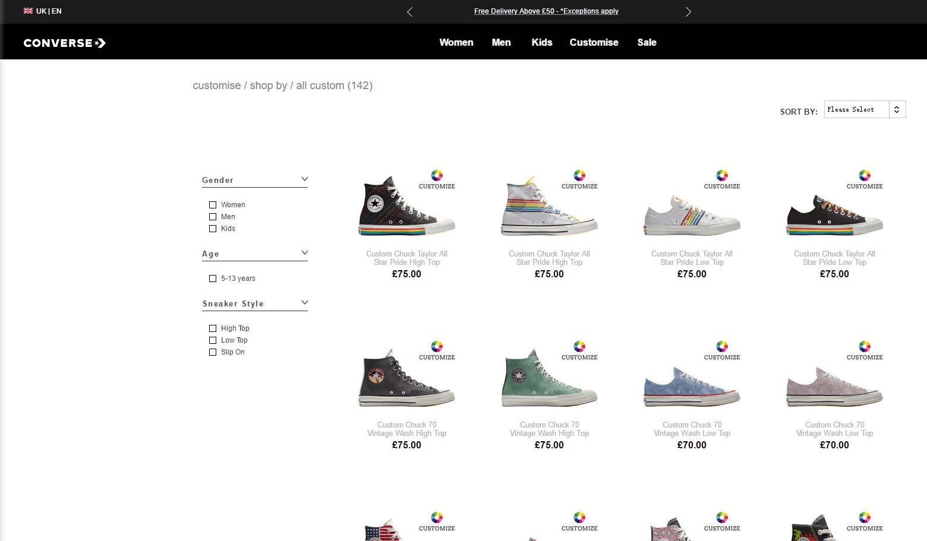
Task: Click Customize icon on Pride High Top black
Action: pyautogui.click(x=437, y=179)
